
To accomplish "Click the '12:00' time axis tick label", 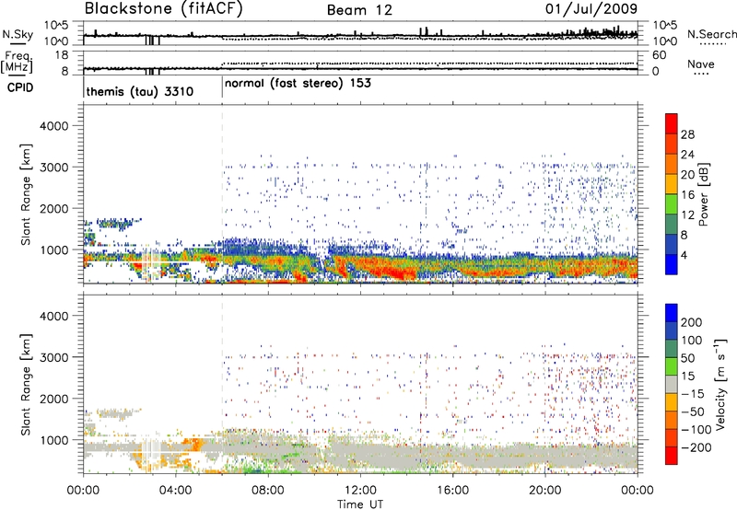I will [360, 491].
